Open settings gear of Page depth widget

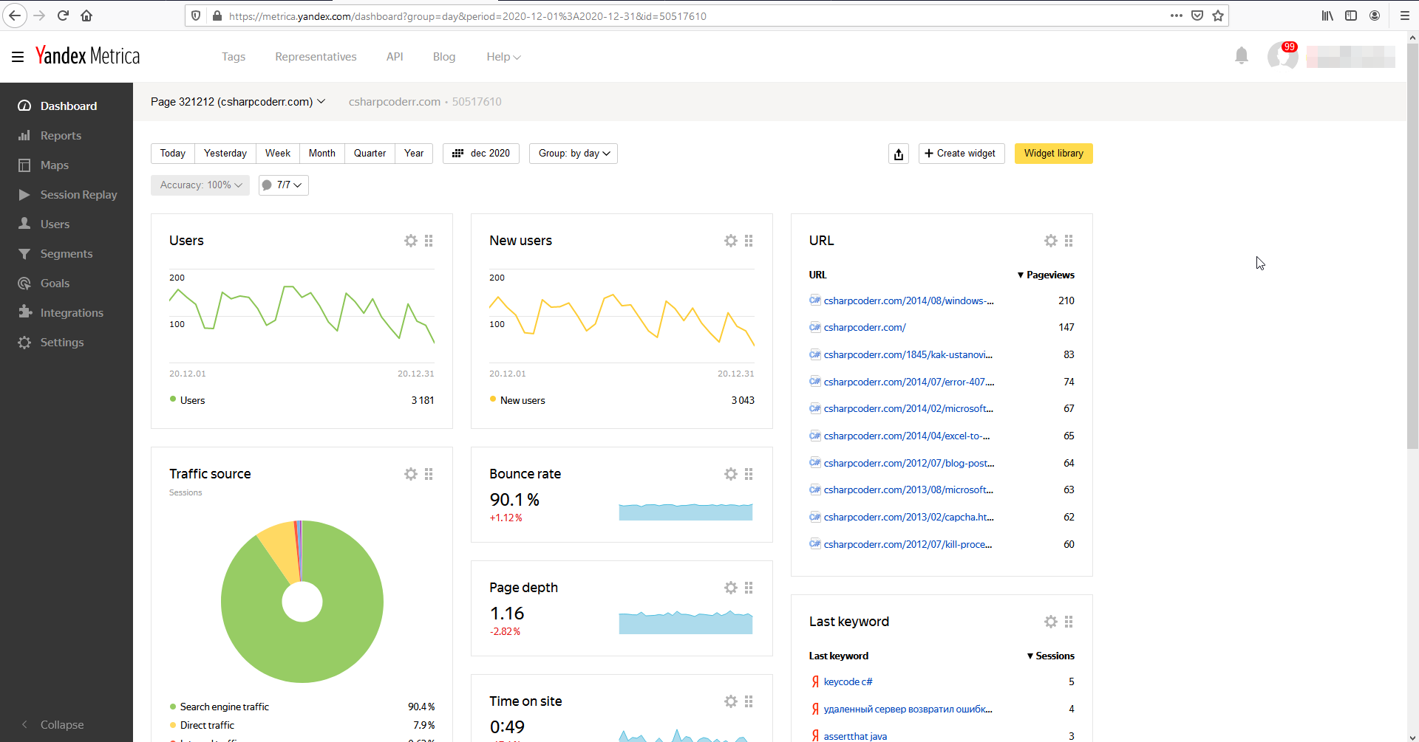click(x=731, y=588)
